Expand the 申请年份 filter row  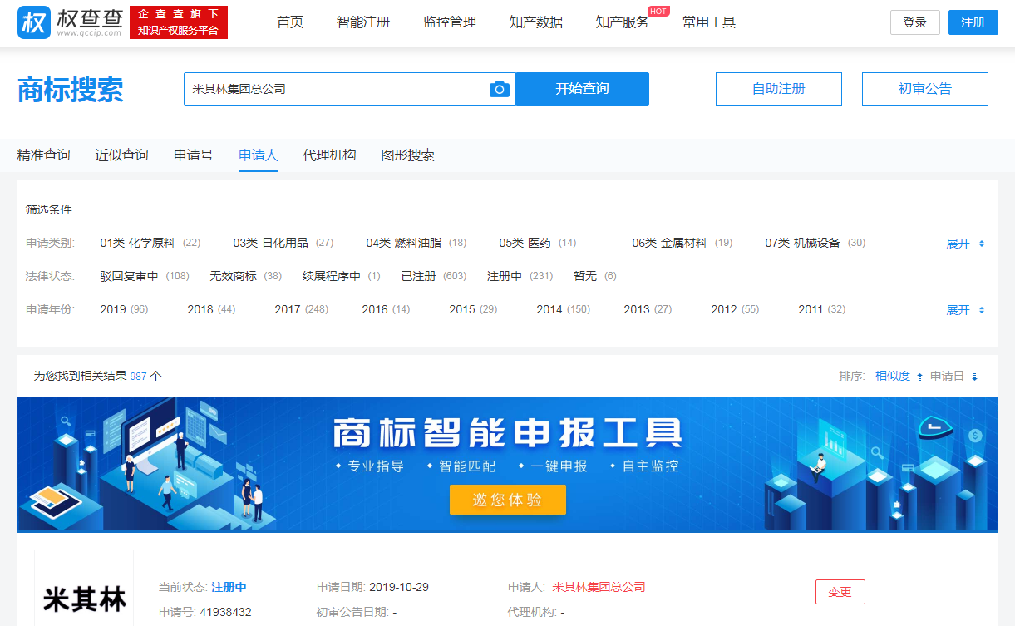pyautogui.click(x=965, y=310)
